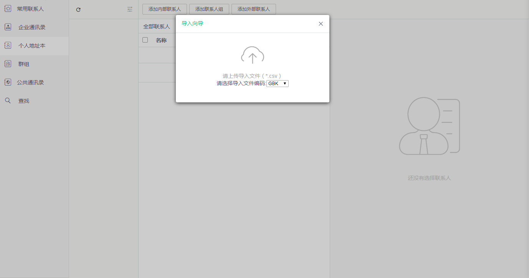Image resolution: width=529 pixels, height=278 pixels.
Task: Open 群组 in the sidebar
Action: coord(24,64)
